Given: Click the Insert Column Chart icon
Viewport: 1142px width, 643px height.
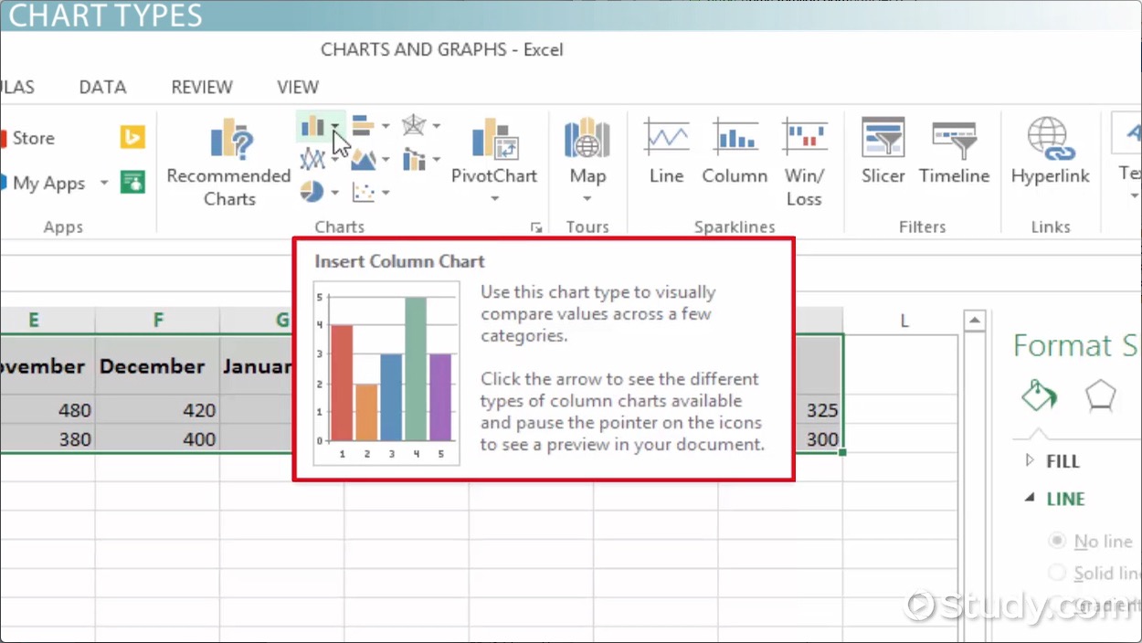Looking at the screenshot, I should 313,126.
